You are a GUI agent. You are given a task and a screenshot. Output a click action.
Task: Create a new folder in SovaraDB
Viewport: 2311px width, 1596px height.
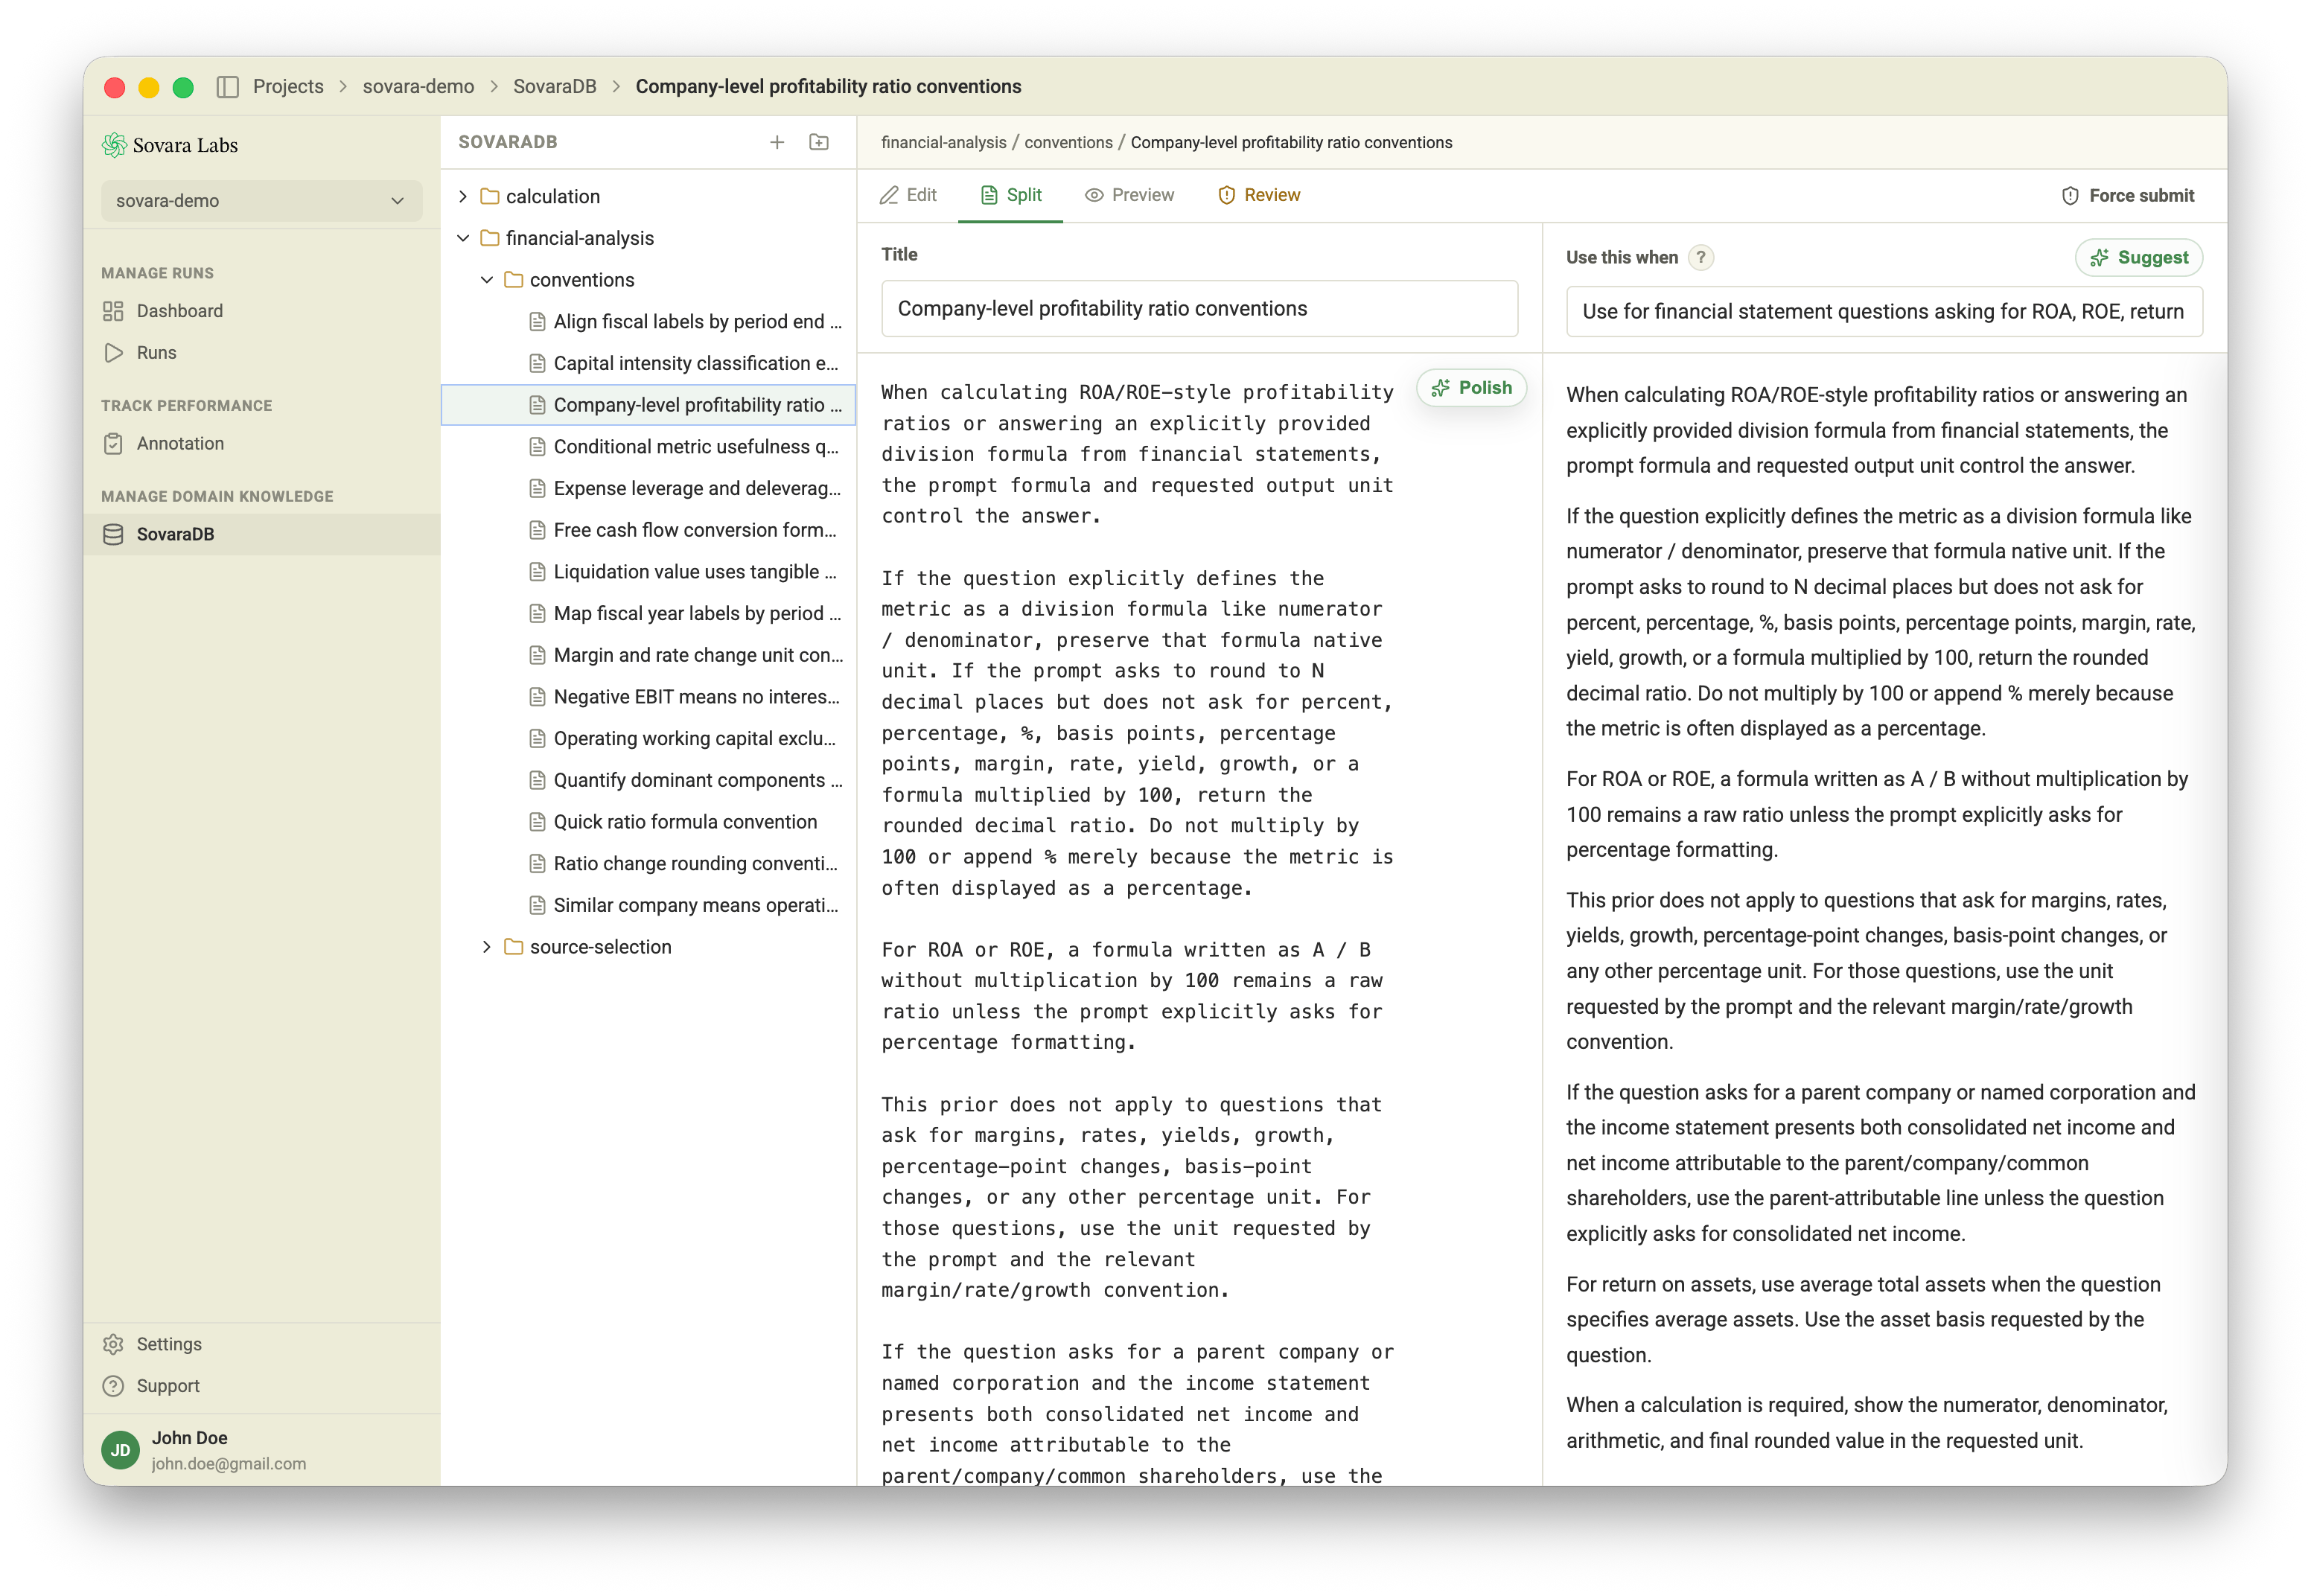(x=819, y=142)
